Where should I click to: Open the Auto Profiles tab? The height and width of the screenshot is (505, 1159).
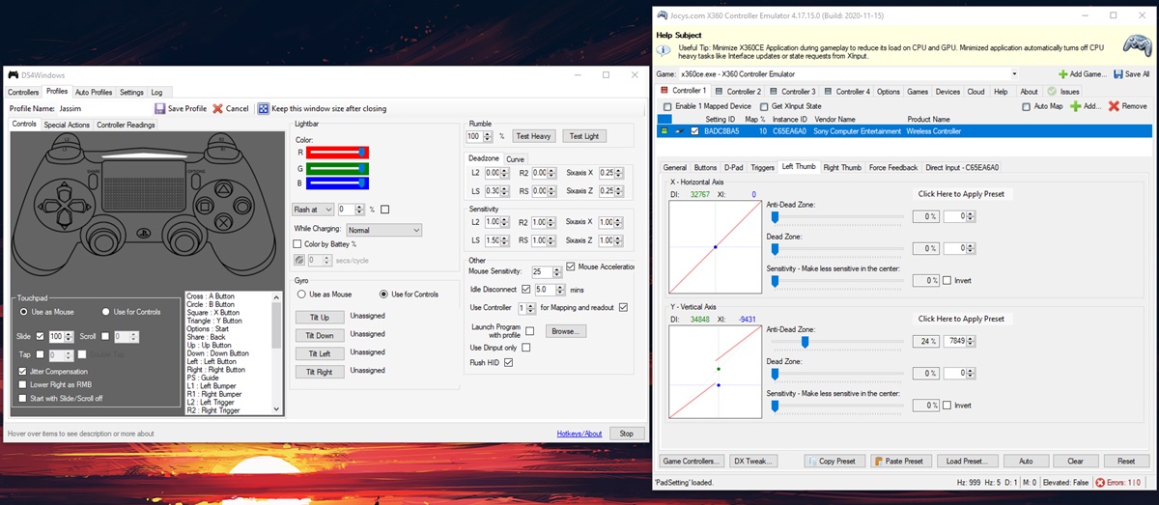pyautogui.click(x=95, y=93)
